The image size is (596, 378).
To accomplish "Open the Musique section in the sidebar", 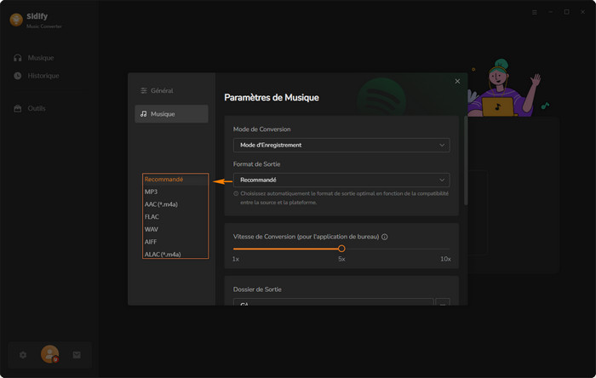I will point(40,58).
